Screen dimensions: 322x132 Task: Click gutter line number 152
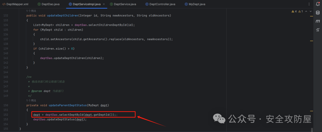tap(6, 114)
